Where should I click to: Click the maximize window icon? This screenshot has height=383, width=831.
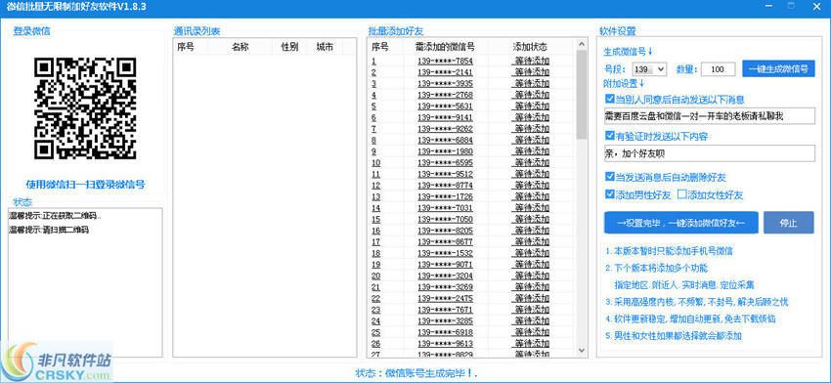pyautogui.click(x=791, y=5)
